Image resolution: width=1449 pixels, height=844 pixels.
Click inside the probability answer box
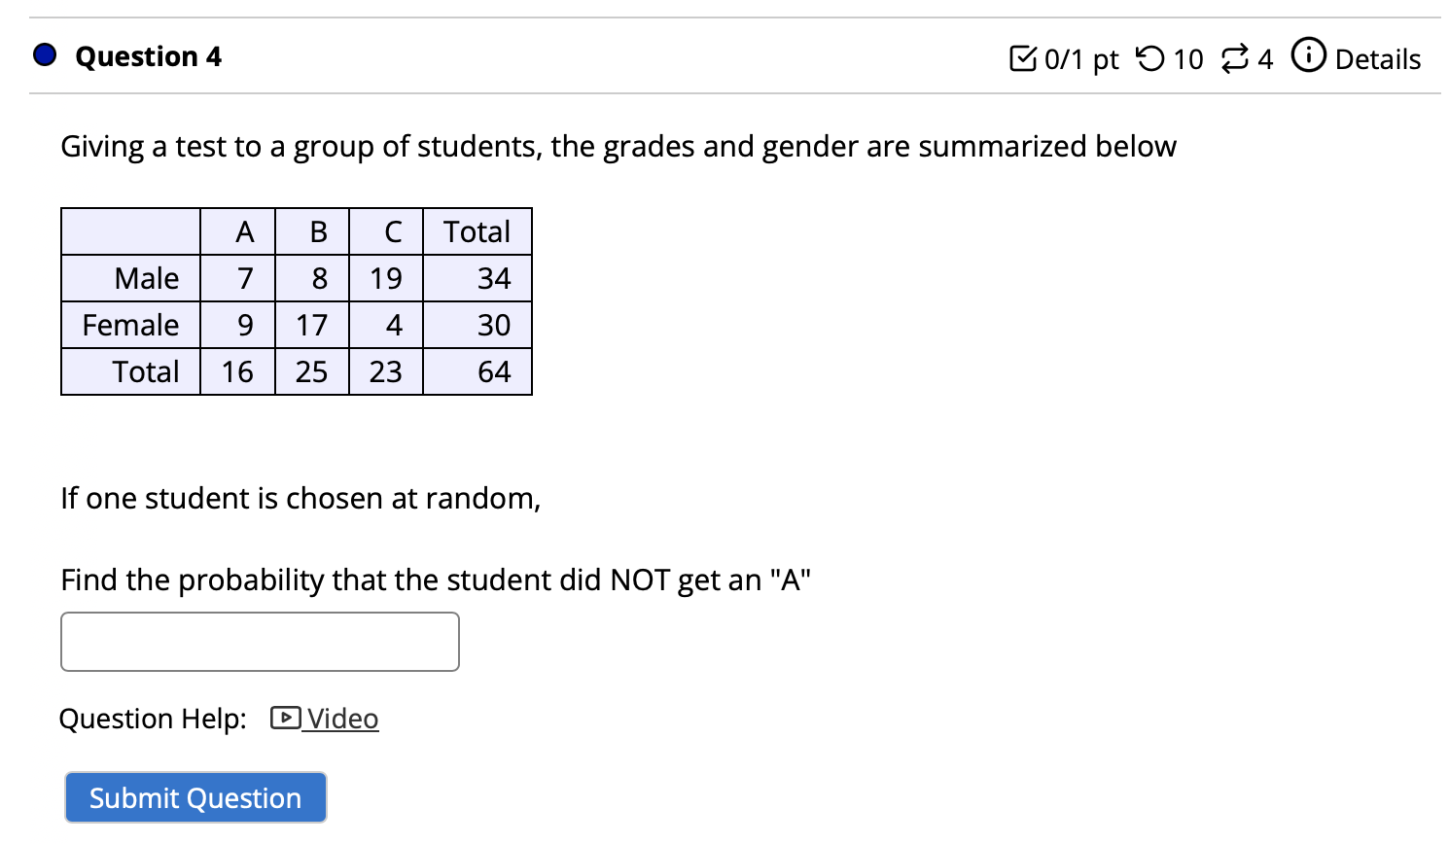point(259,642)
